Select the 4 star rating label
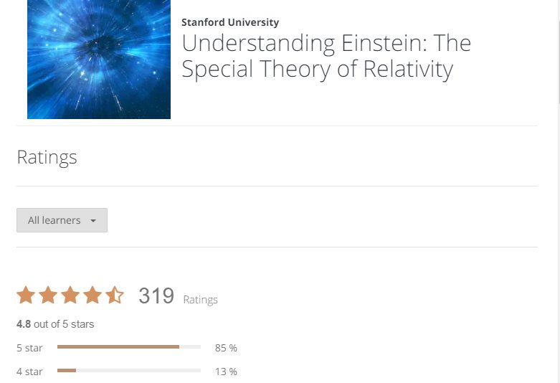Screen dimensions: 560x383 [x=29, y=372]
